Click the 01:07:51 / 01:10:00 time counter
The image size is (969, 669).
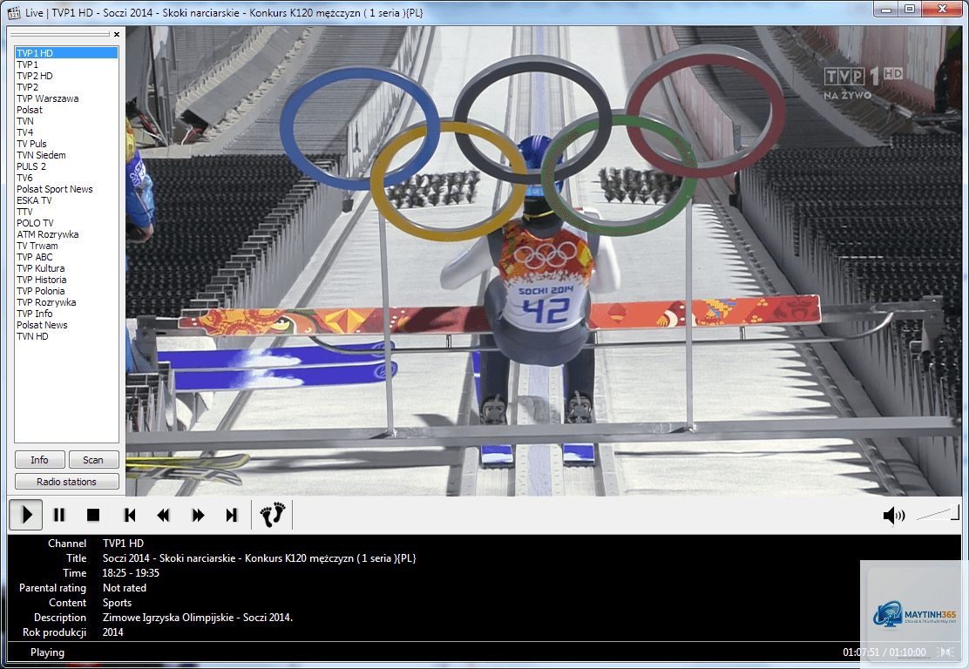click(x=884, y=652)
